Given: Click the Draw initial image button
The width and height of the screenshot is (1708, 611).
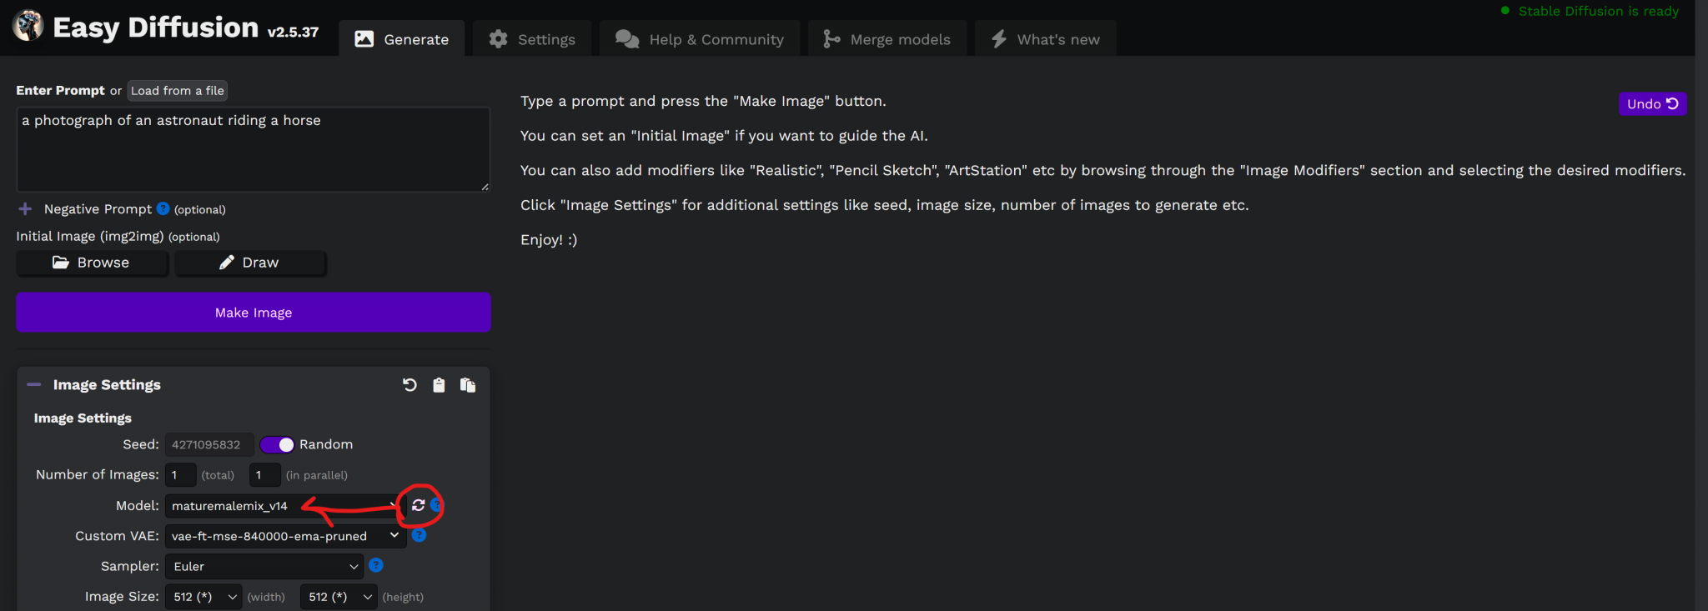Looking at the screenshot, I should coord(250,263).
